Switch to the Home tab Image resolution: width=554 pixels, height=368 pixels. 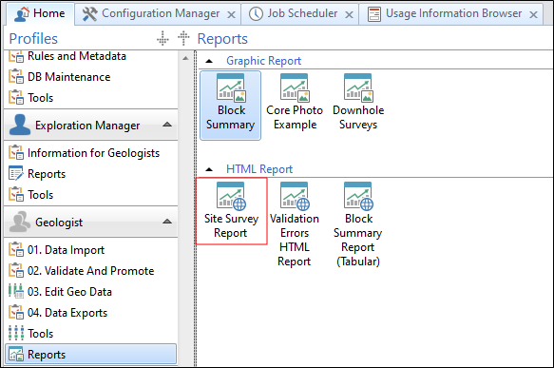[40, 13]
